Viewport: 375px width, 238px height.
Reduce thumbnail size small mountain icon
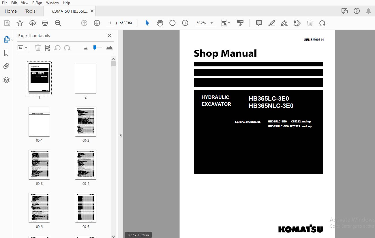[86, 48]
